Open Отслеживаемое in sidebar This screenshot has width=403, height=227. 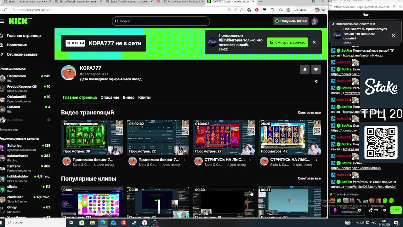19,55
